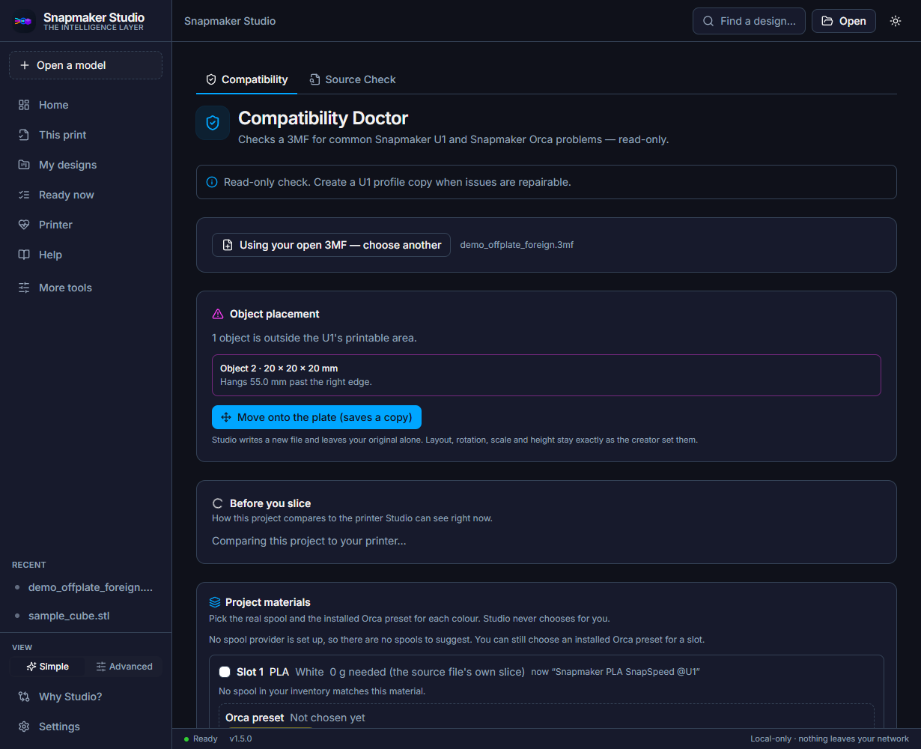This screenshot has width=921, height=749.
Task: Open the Help section
Action: coord(85,255)
